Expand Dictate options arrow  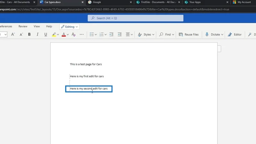pos(222,35)
